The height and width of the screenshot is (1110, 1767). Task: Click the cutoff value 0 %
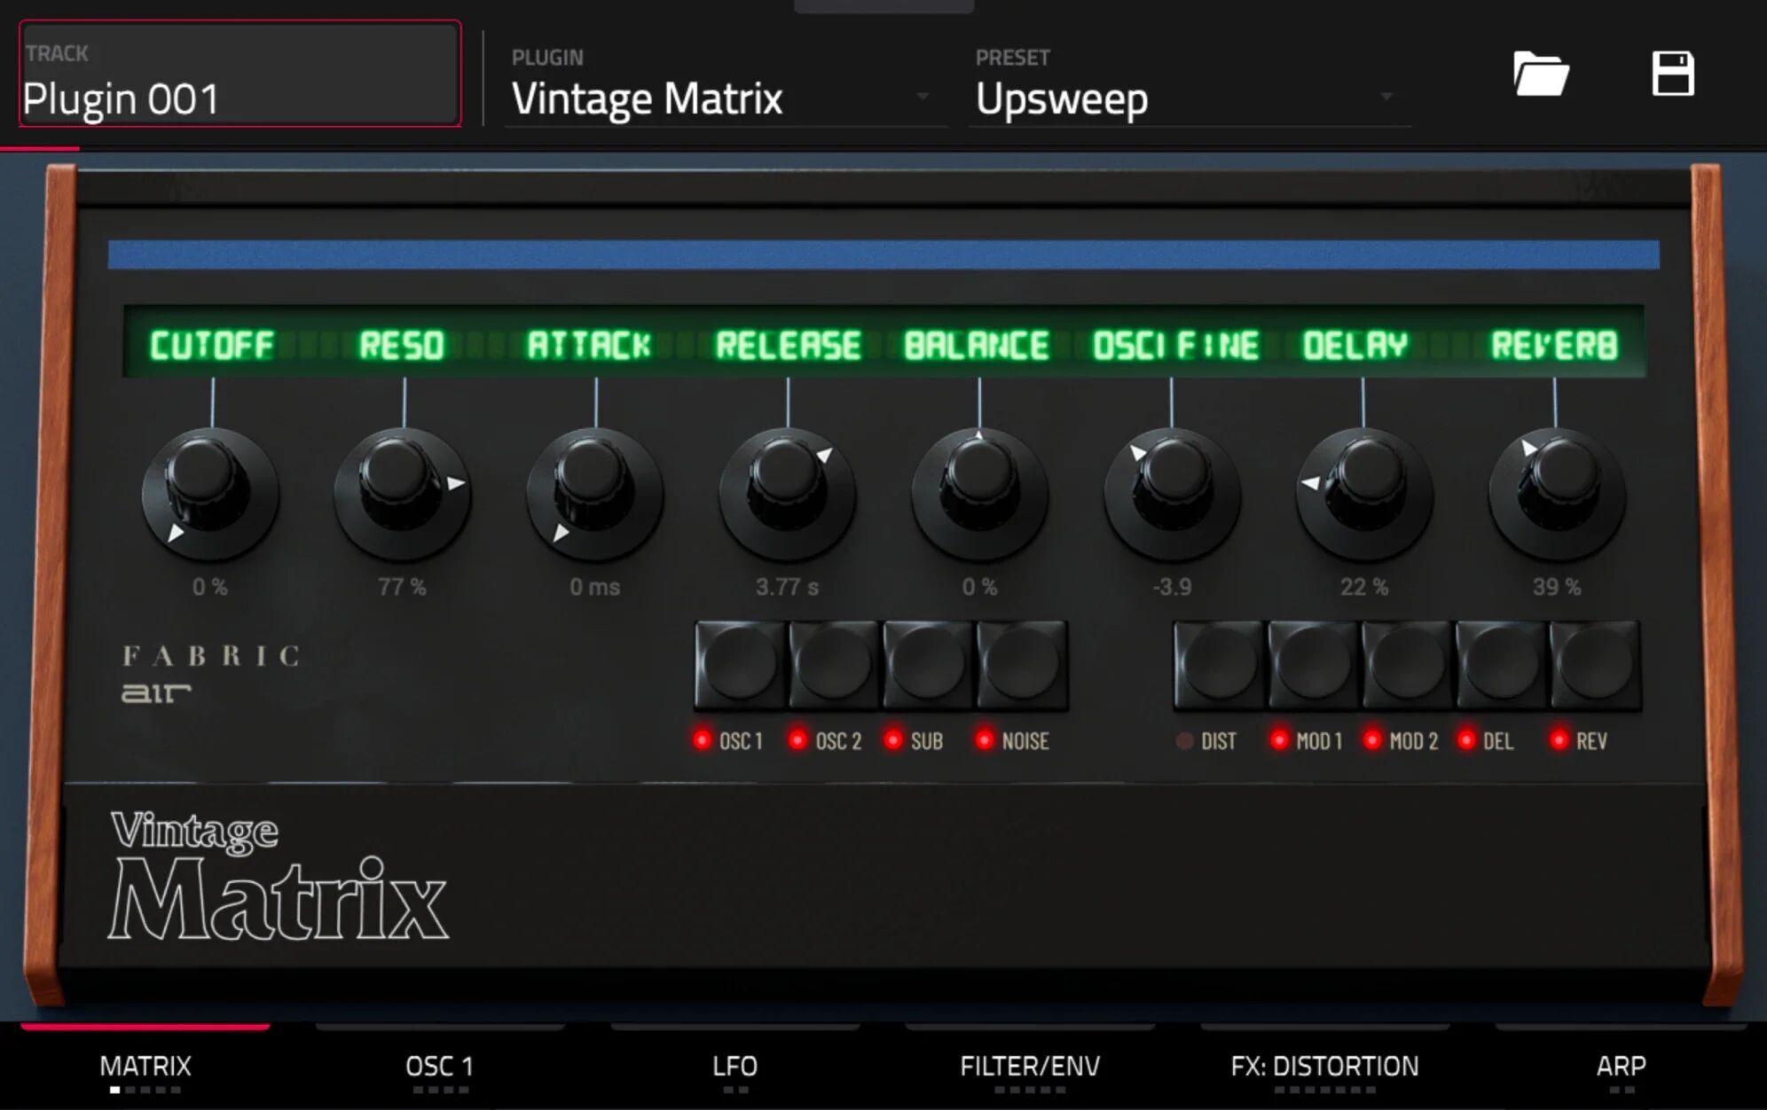pyautogui.click(x=210, y=587)
